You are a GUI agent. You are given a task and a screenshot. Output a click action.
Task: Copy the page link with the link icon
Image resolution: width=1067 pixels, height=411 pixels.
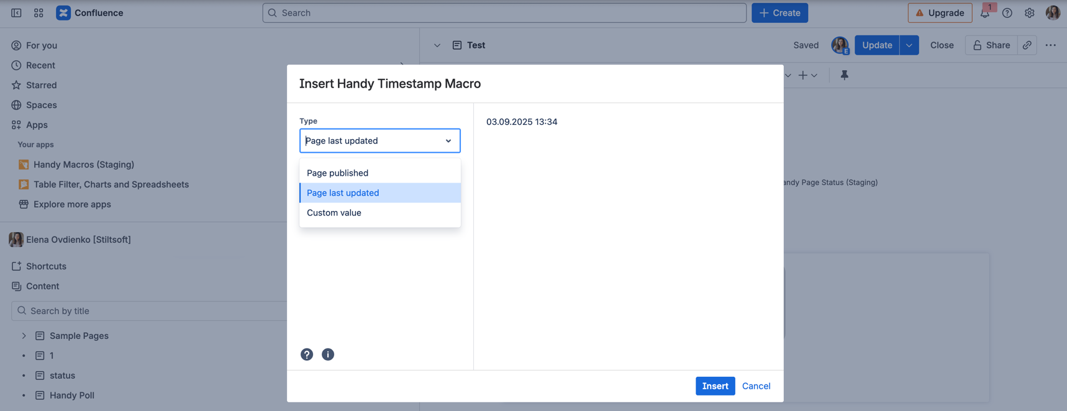click(1027, 45)
